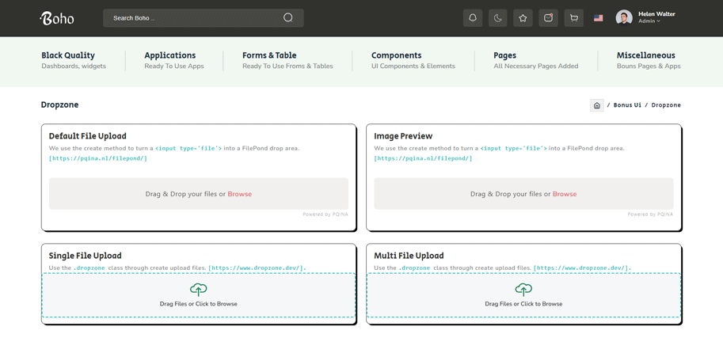The width and height of the screenshot is (723, 353).
Task: Click the home breadcrumb icon
Action: [x=597, y=105]
